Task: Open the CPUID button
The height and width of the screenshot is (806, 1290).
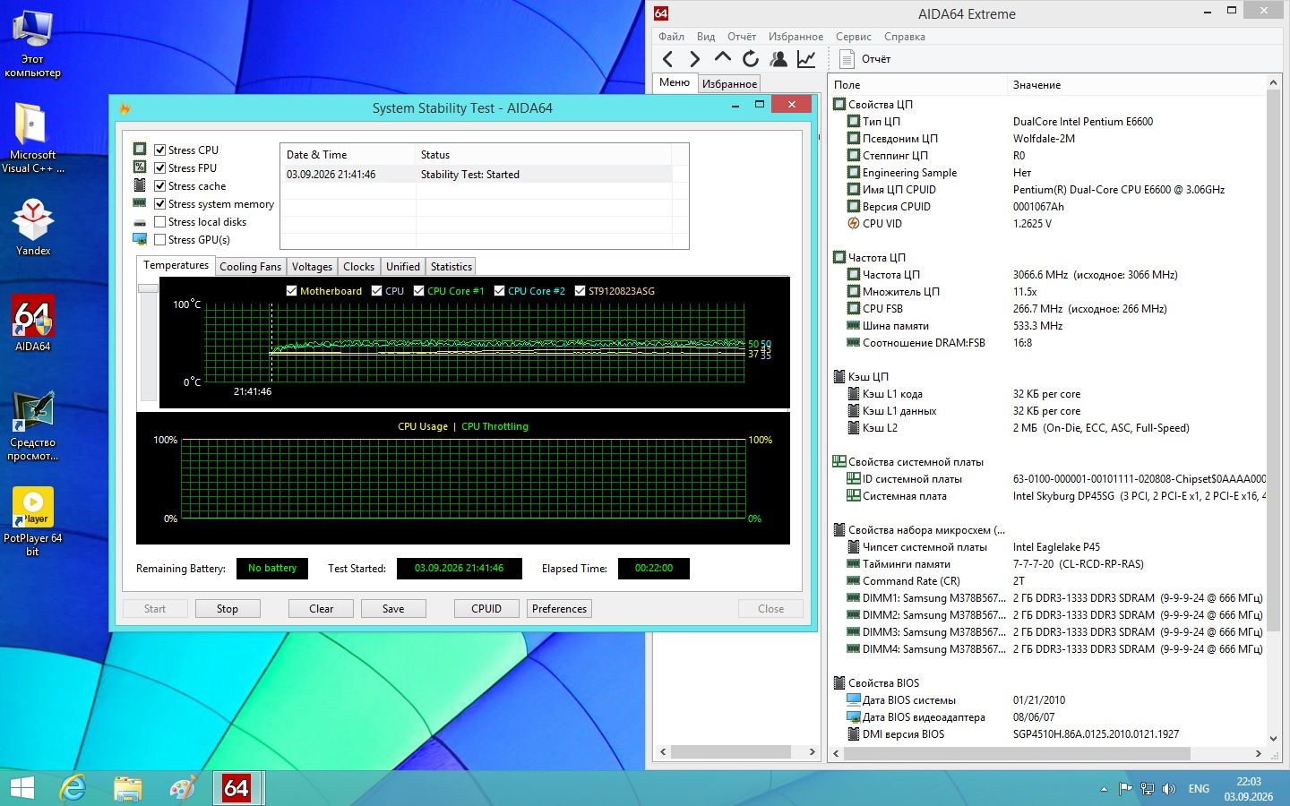Action: (x=486, y=609)
